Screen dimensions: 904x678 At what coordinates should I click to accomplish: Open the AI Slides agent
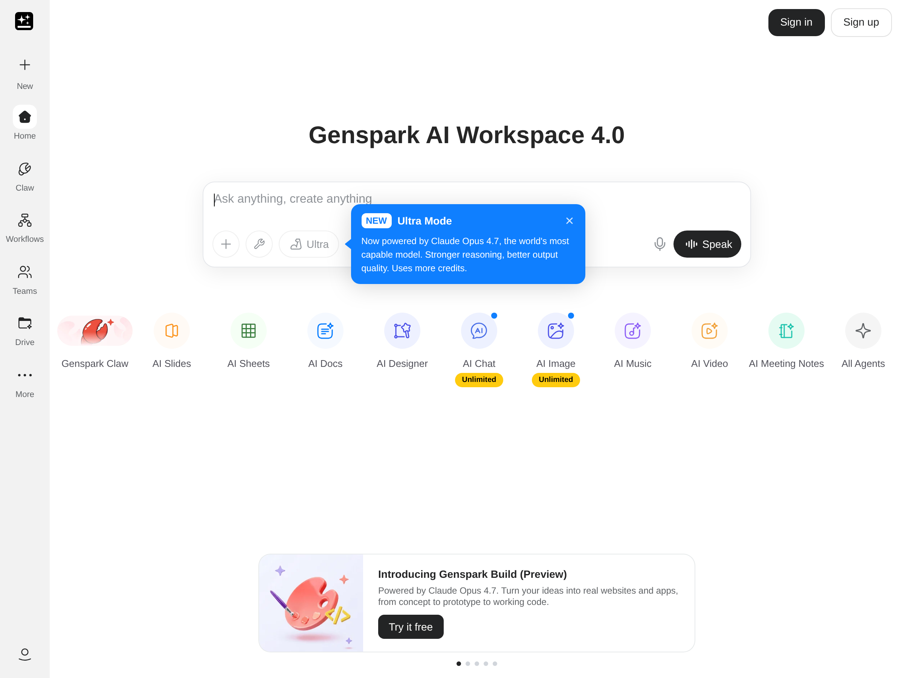(x=172, y=331)
